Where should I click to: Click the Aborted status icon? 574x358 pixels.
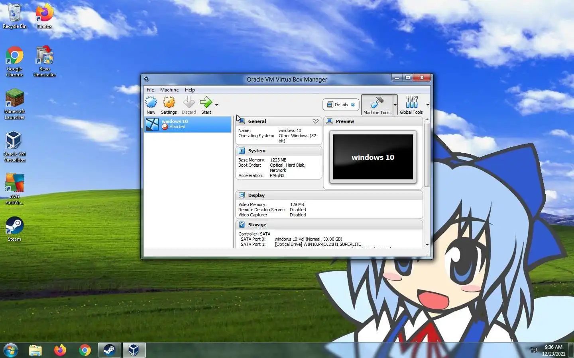[165, 127]
